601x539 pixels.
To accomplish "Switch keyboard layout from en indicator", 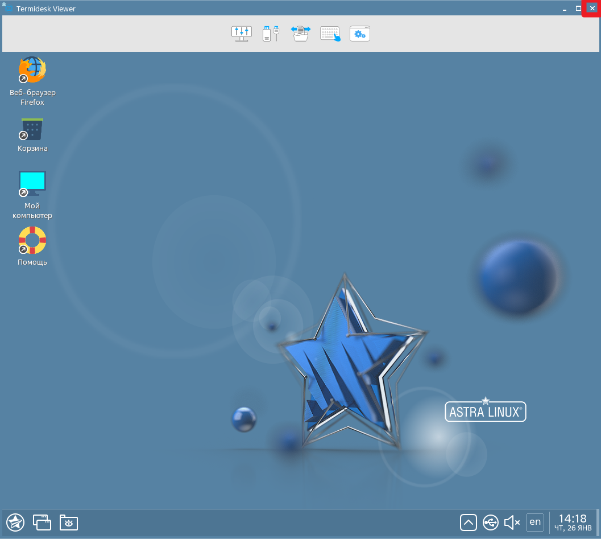I will [x=535, y=521].
